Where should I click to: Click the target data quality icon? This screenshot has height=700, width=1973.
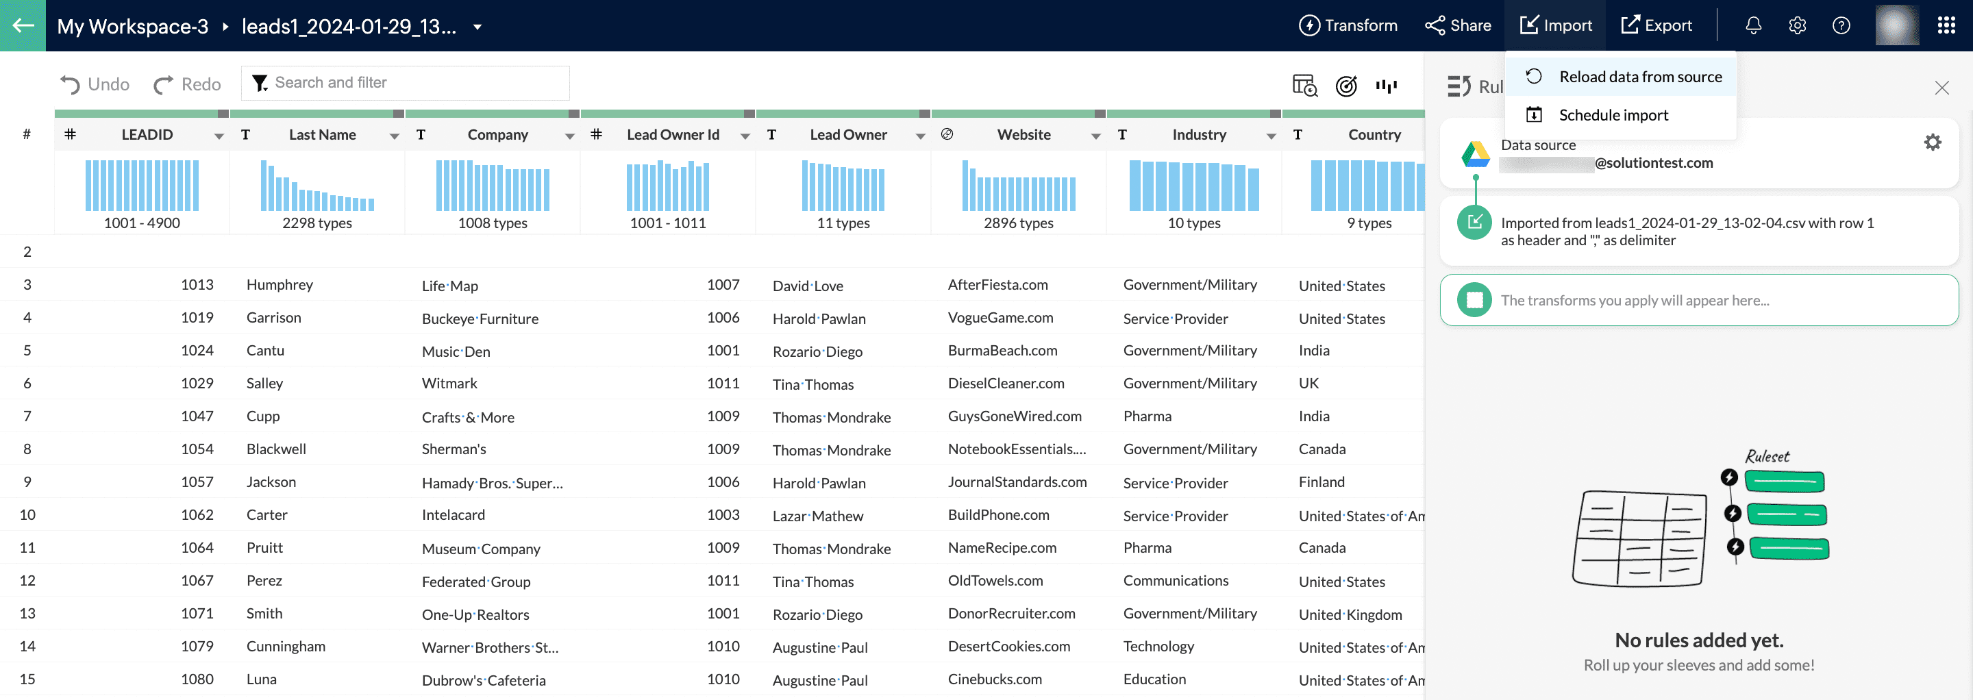coord(1345,86)
